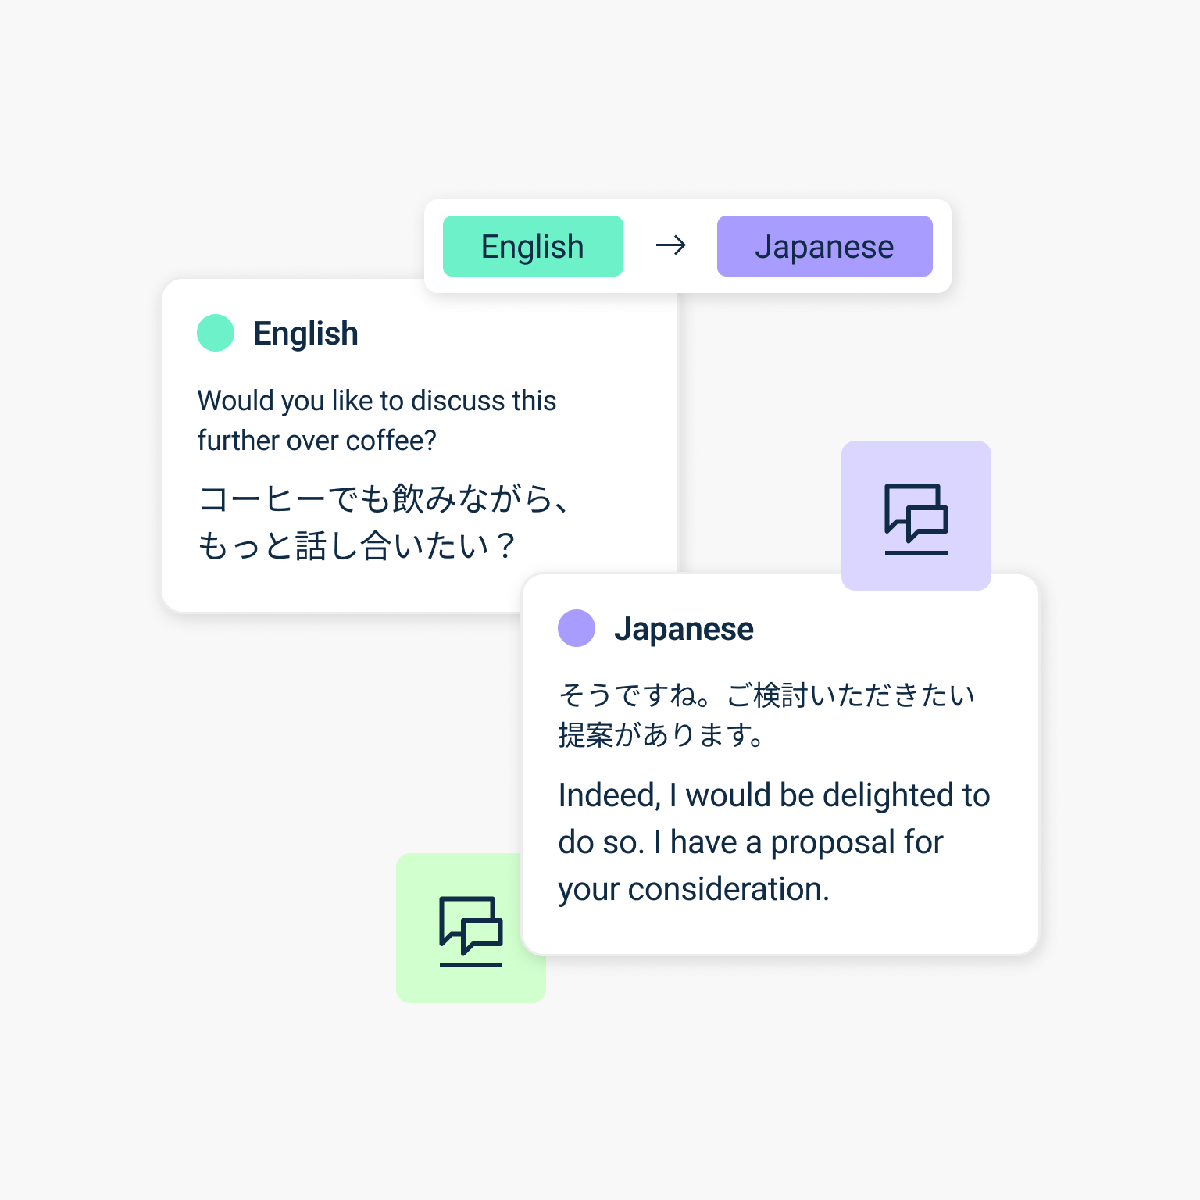Click the purple dot beside Japanese heading
Image resolution: width=1200 pixels, height=1200 pixels.
click(x=577, y=628)
